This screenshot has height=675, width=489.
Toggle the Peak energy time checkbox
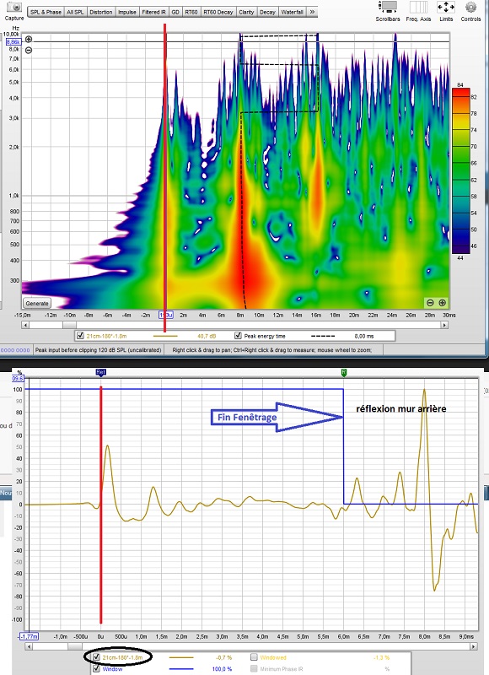tap(238, 336)
